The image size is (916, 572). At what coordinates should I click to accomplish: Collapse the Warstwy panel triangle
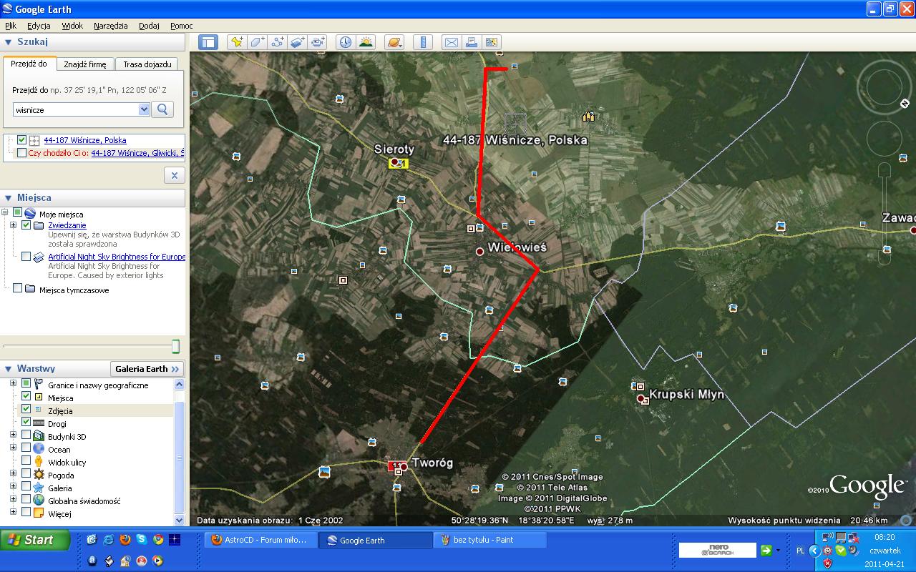pyautogui.click(x=8, y=369)
